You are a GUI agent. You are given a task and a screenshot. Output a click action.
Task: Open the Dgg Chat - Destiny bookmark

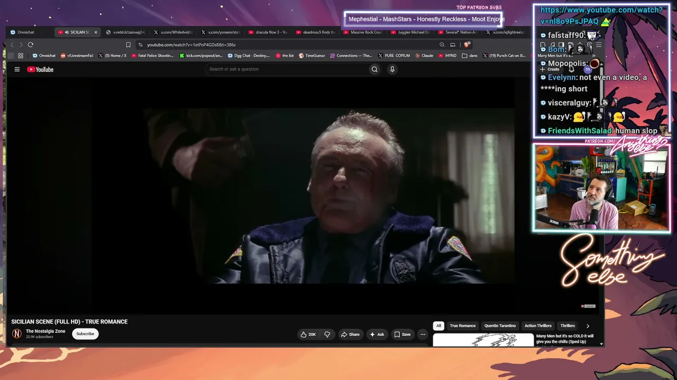249,55
